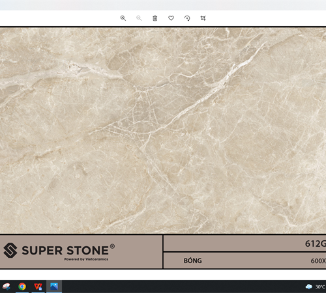Click the registered trademark symbol beside STONE
This screenshot has width=326, height=293.
pyautogui.click(x=112, y=246)
